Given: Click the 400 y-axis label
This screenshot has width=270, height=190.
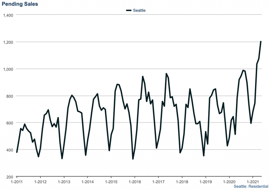Looking at the screenshot, I should [x=10, y=150].
